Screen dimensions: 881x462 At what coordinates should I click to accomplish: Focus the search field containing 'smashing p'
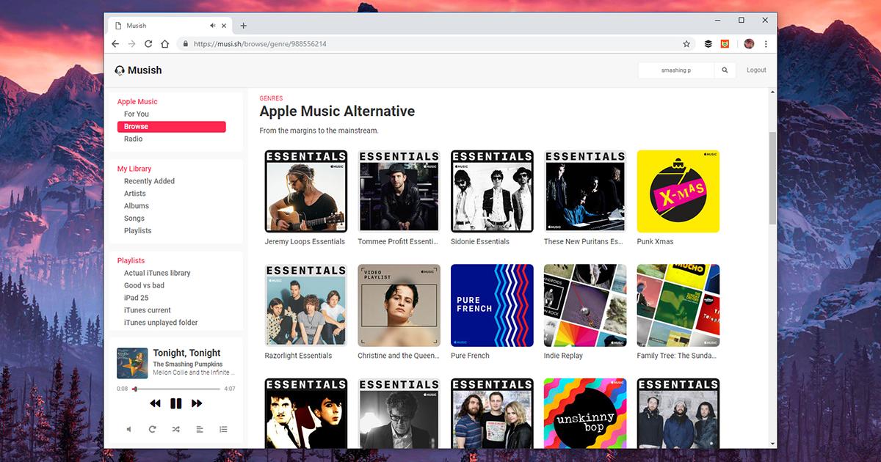676,70
